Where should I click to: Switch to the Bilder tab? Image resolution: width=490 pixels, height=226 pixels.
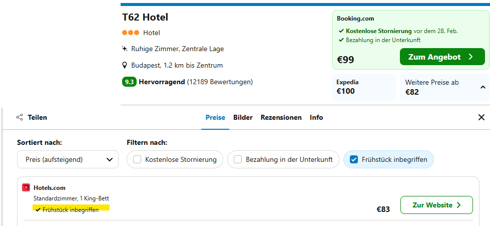coord(243,117)
